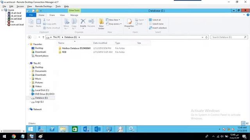Switch to the details view button
The width and height of the screenshot is (250, 140).
[243, 123]
